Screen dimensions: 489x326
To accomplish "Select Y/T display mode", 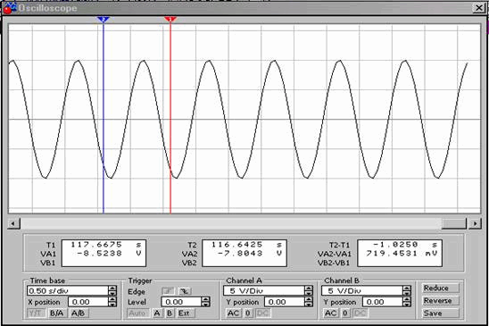I will (37, 313).
